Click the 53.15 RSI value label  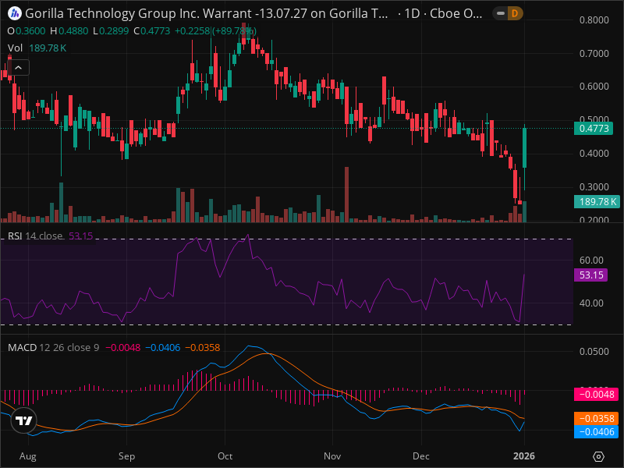[x=590, y=275]
